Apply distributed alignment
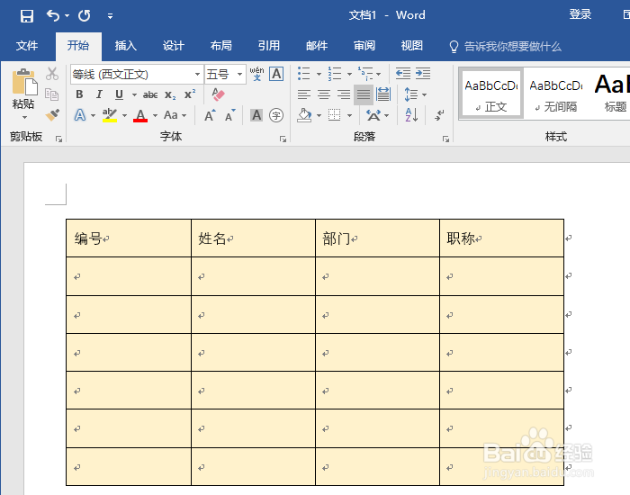Screen dimensions: 630x495 click(383, 94)
